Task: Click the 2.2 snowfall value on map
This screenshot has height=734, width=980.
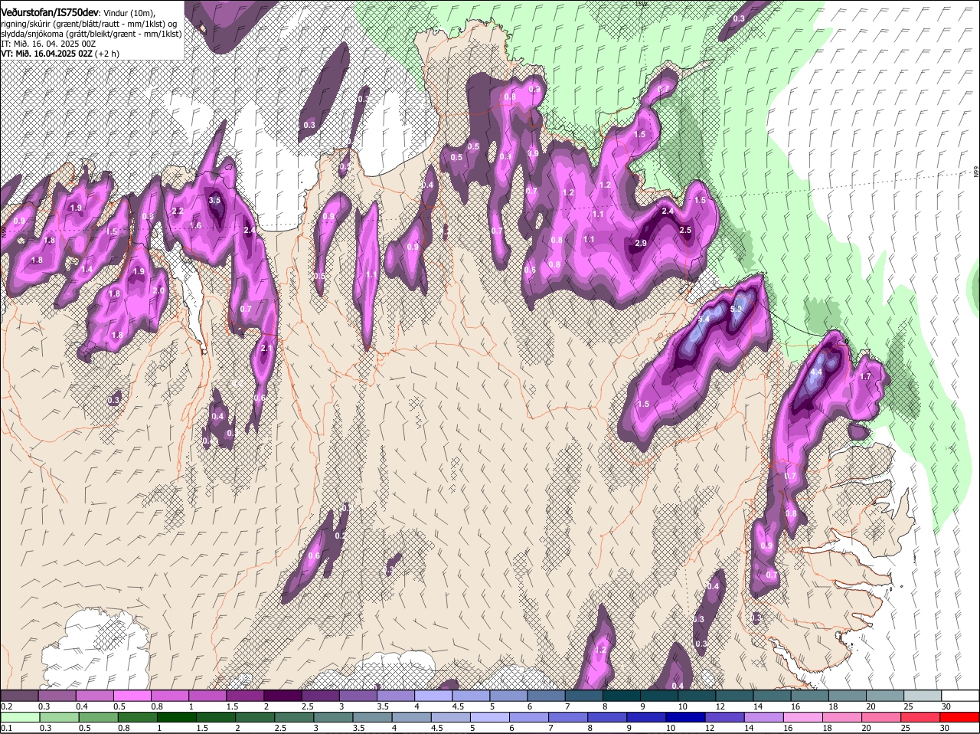Action: [178, 211]
